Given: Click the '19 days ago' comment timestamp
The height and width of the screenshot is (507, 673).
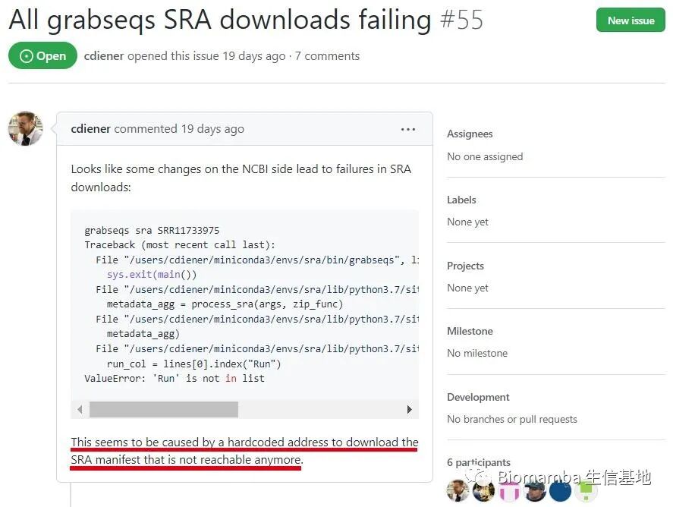Looking at the screenshot, I should 212,129.
